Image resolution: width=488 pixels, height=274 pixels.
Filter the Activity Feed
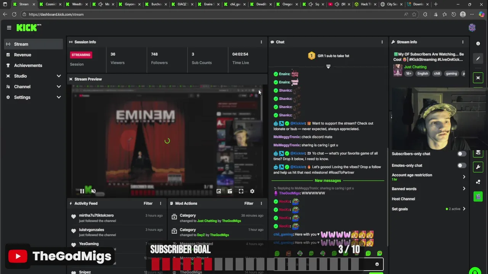click(148, 203)
